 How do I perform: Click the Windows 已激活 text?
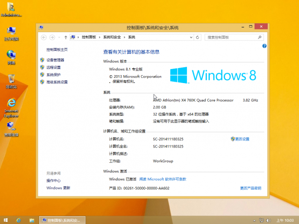pos(122,179)
